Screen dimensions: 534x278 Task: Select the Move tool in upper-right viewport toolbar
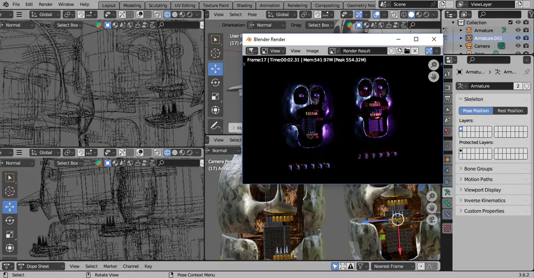215,69
